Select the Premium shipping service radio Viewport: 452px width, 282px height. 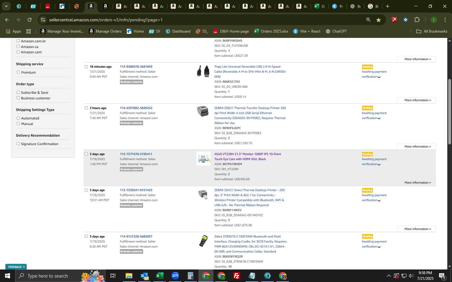(18, 72)
